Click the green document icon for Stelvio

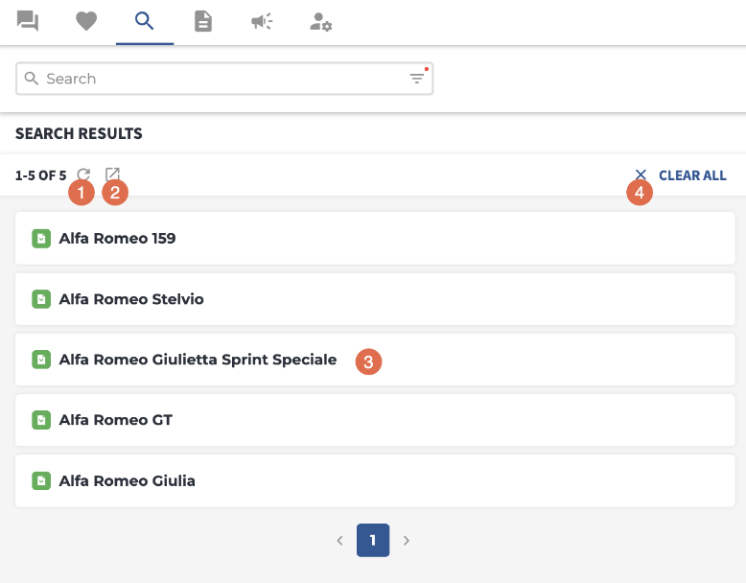point(41,299)
